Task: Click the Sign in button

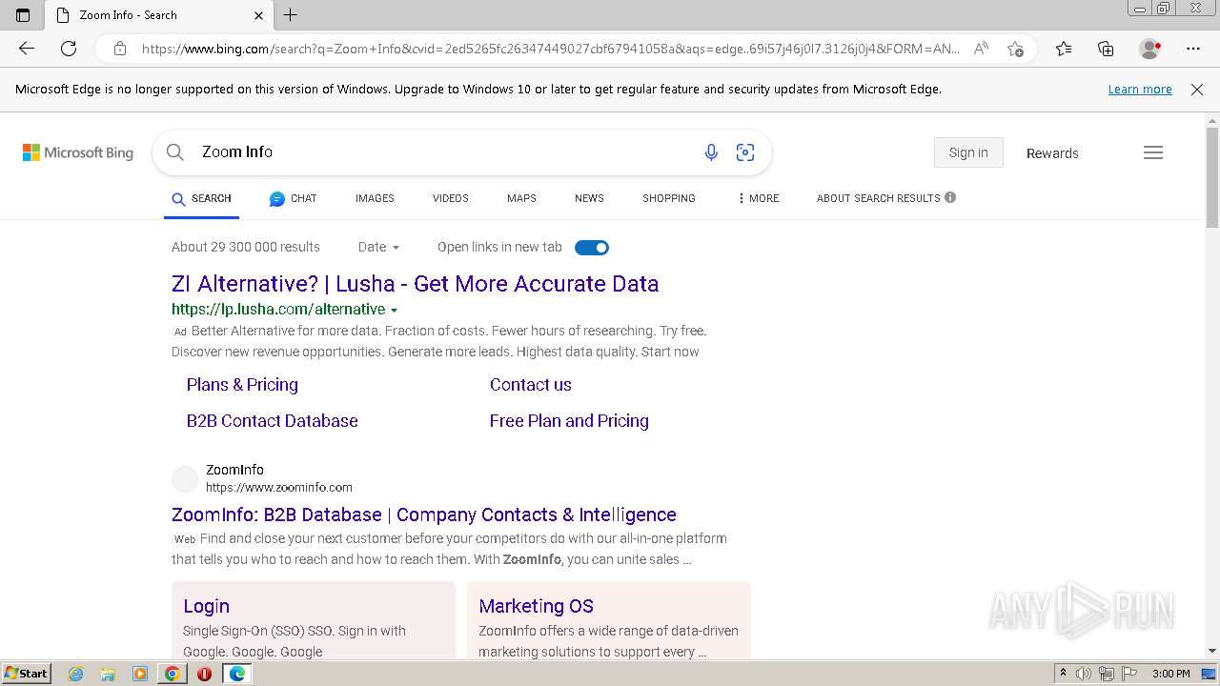Action: (x=968, y=152)
